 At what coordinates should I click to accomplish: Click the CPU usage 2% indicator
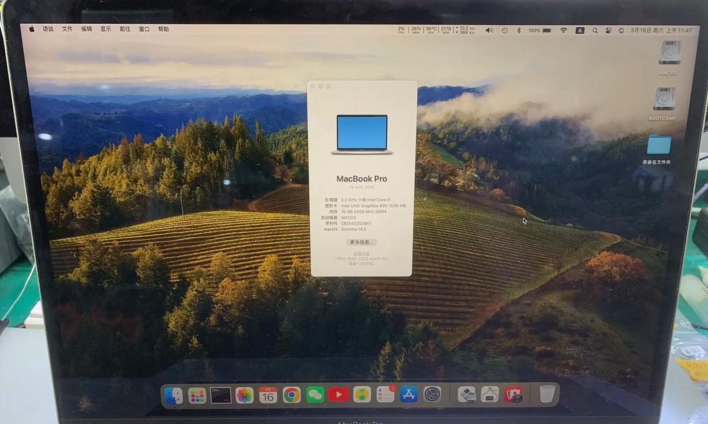401,30
